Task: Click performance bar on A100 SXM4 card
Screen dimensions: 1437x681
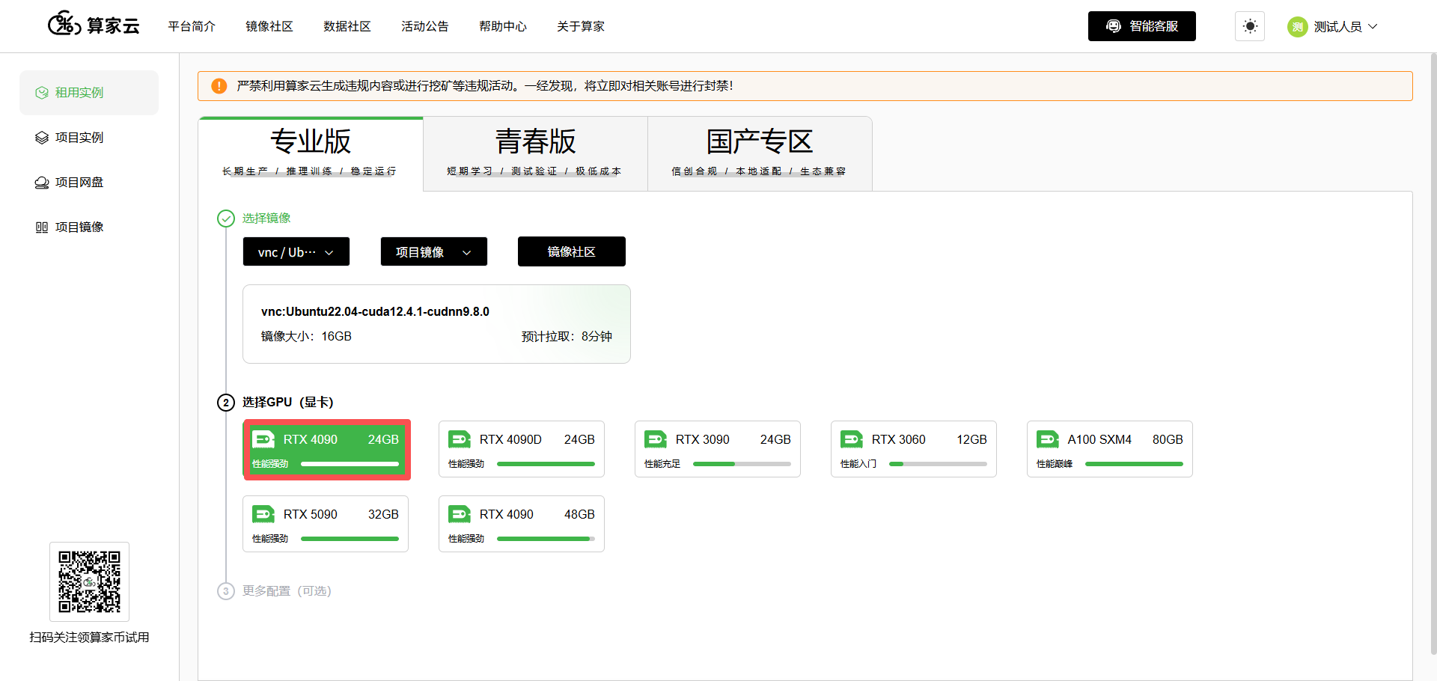Action: click(x=1134, y=464)
